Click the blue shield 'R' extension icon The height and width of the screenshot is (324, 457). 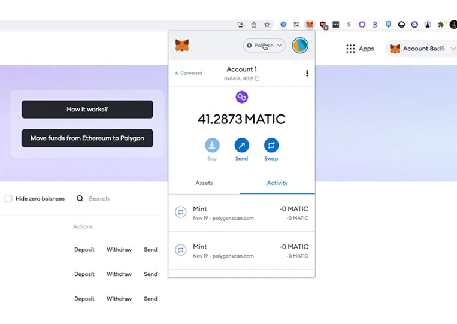(388, 25)
